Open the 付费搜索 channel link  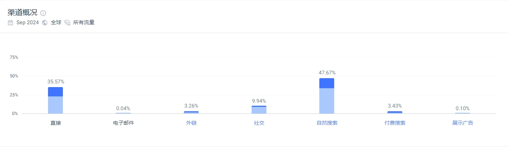tap(395, 123)
